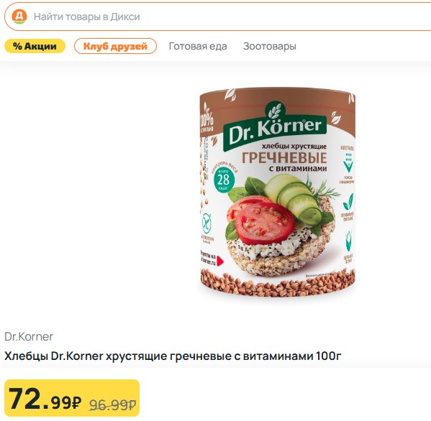Image resolution: width=431 pixels, height=421 pixels.
Task: Click the ГРЕЧНЕВЫЕ text on package
Action: [x=284, y=158]
